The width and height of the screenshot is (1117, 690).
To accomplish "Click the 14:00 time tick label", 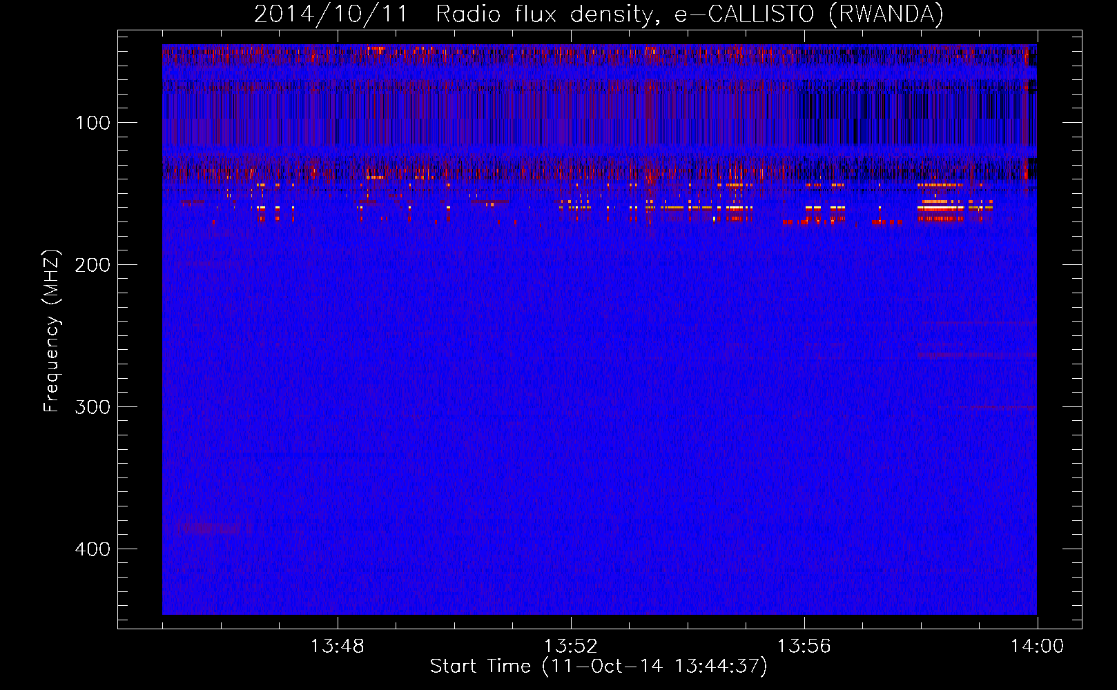I will point(1037,647).
